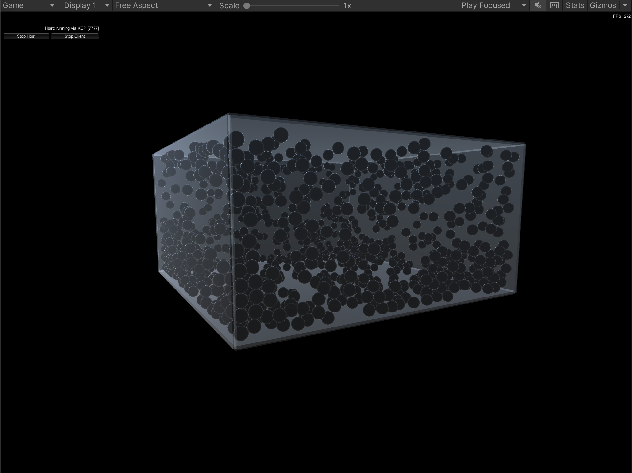The height and width of the screenshot is (473, 632).
Task: Click the topmost large sphere inside the box
Action: [281, 135]
